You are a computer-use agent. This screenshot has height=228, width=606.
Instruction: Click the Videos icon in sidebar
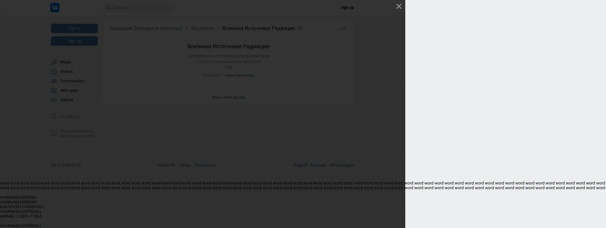pyautogui.click(x=54, y=72)
